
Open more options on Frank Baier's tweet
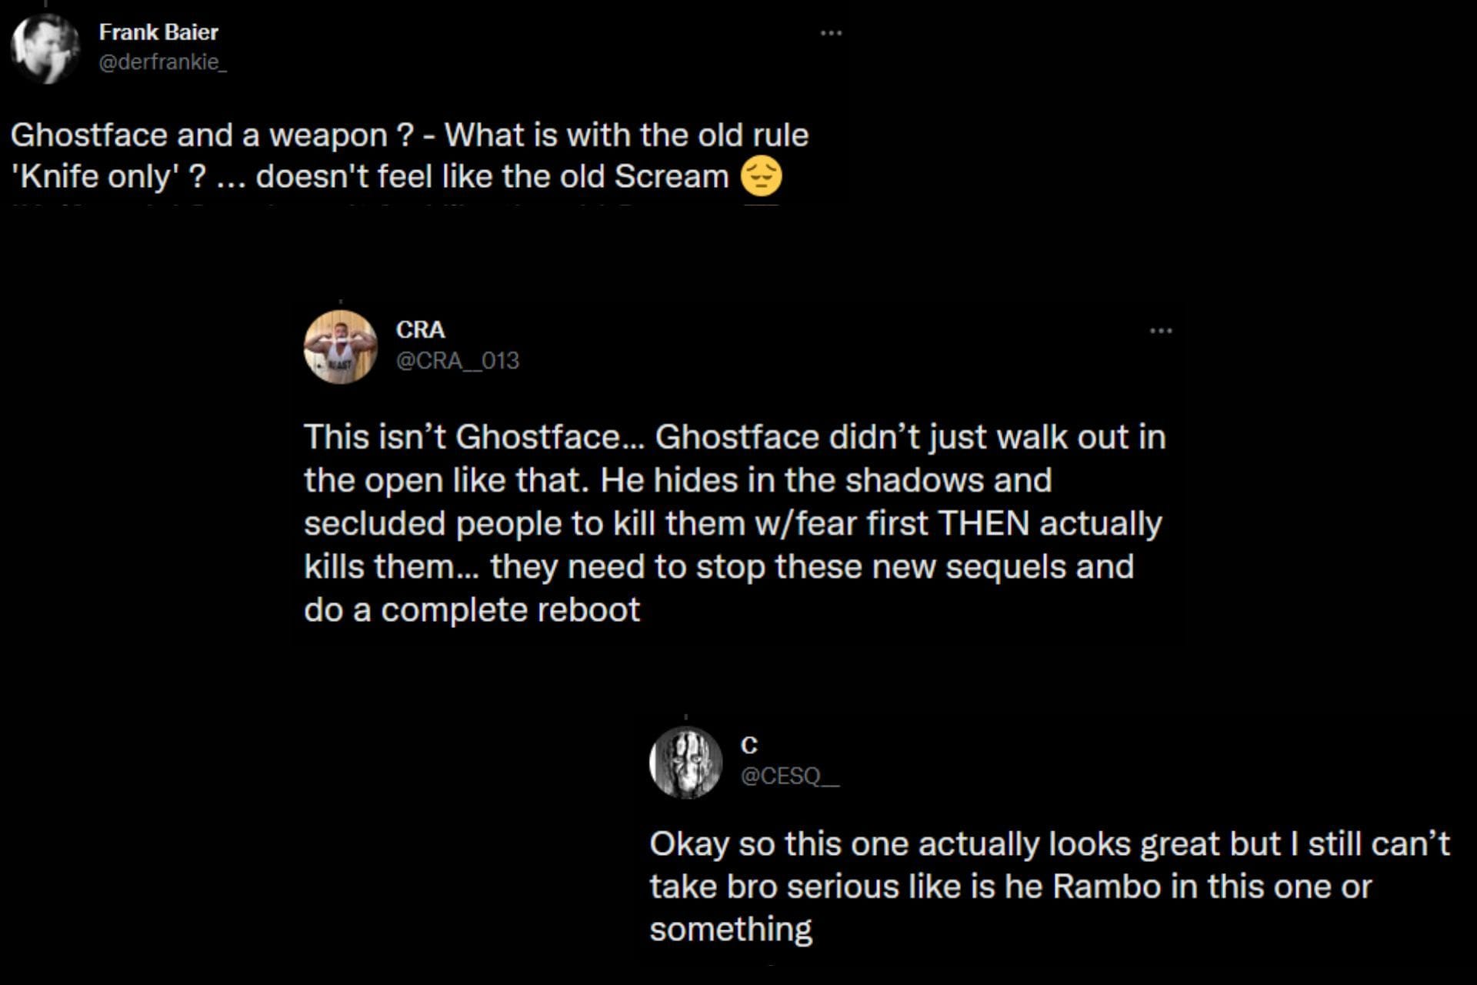point(831,33)
